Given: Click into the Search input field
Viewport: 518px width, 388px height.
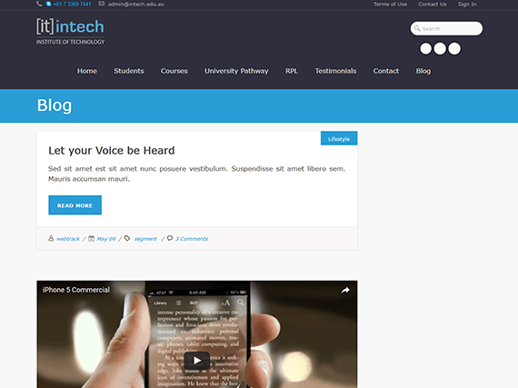Looking at the screenshot, I should 446,28.
